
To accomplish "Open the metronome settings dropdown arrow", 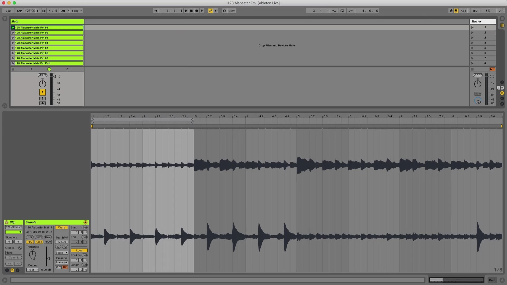I will point(68,11).
